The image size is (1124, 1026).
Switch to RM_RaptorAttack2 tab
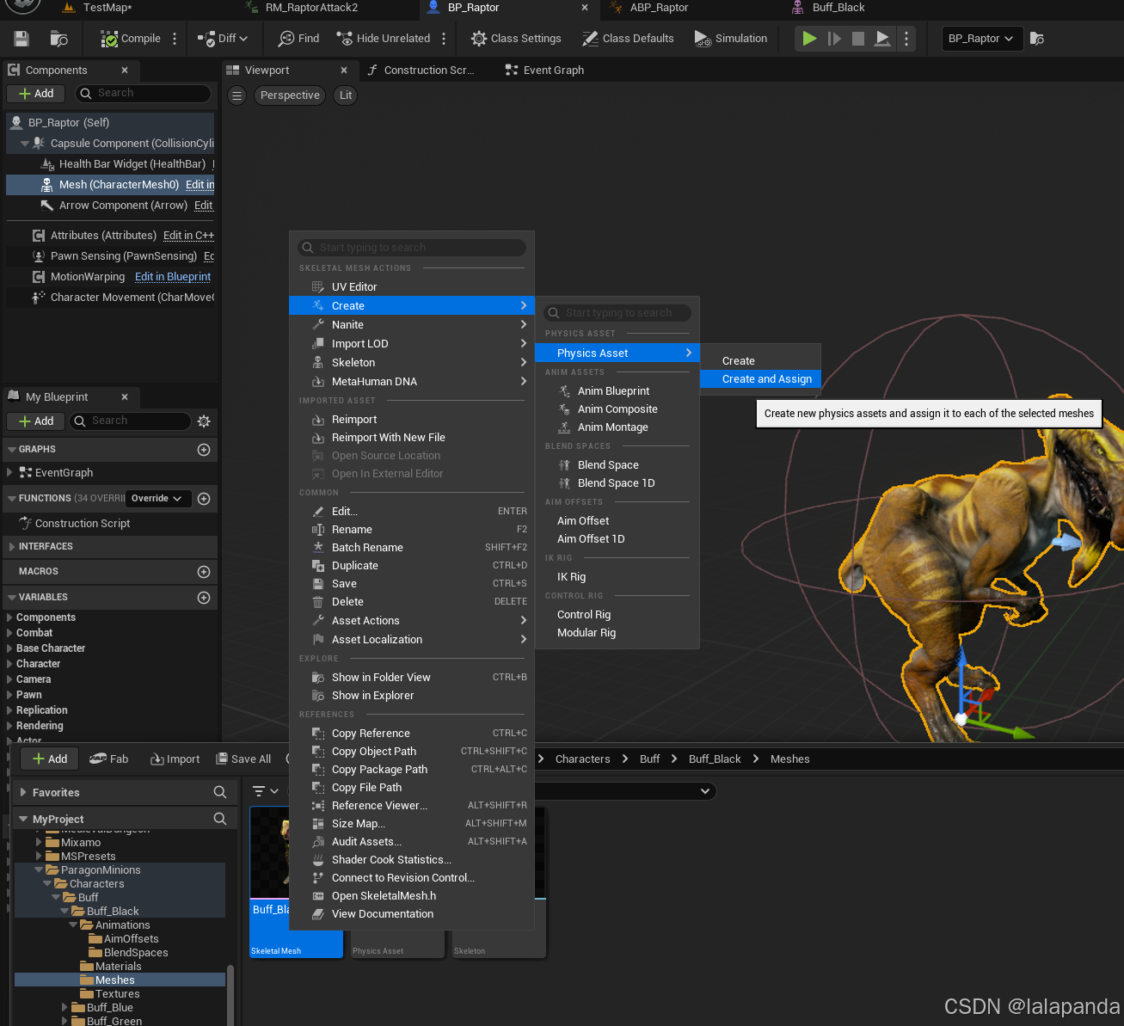(x=311, y=8)
